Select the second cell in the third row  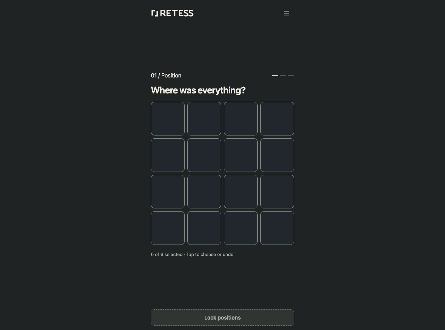204,191
